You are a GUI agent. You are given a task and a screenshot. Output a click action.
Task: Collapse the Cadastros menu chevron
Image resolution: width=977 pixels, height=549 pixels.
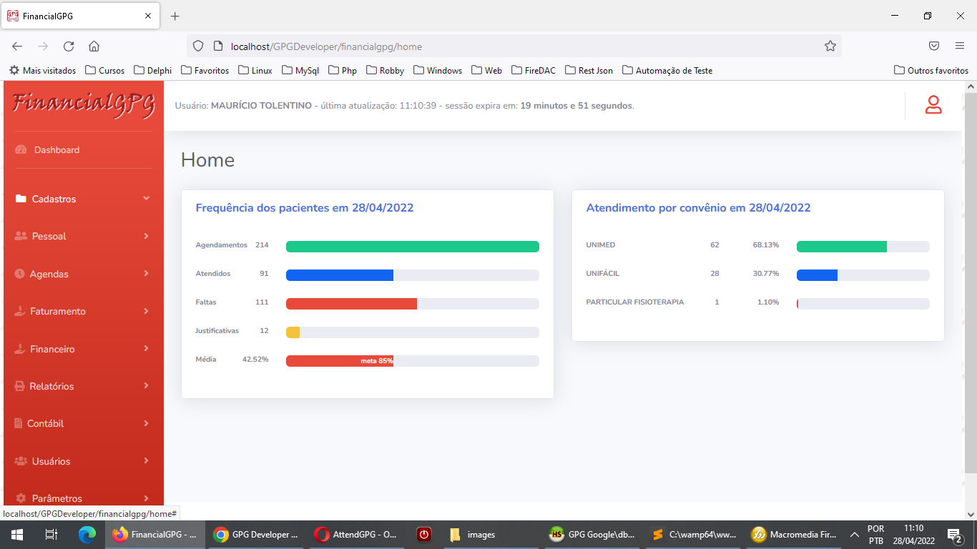[x=146, y=199]
